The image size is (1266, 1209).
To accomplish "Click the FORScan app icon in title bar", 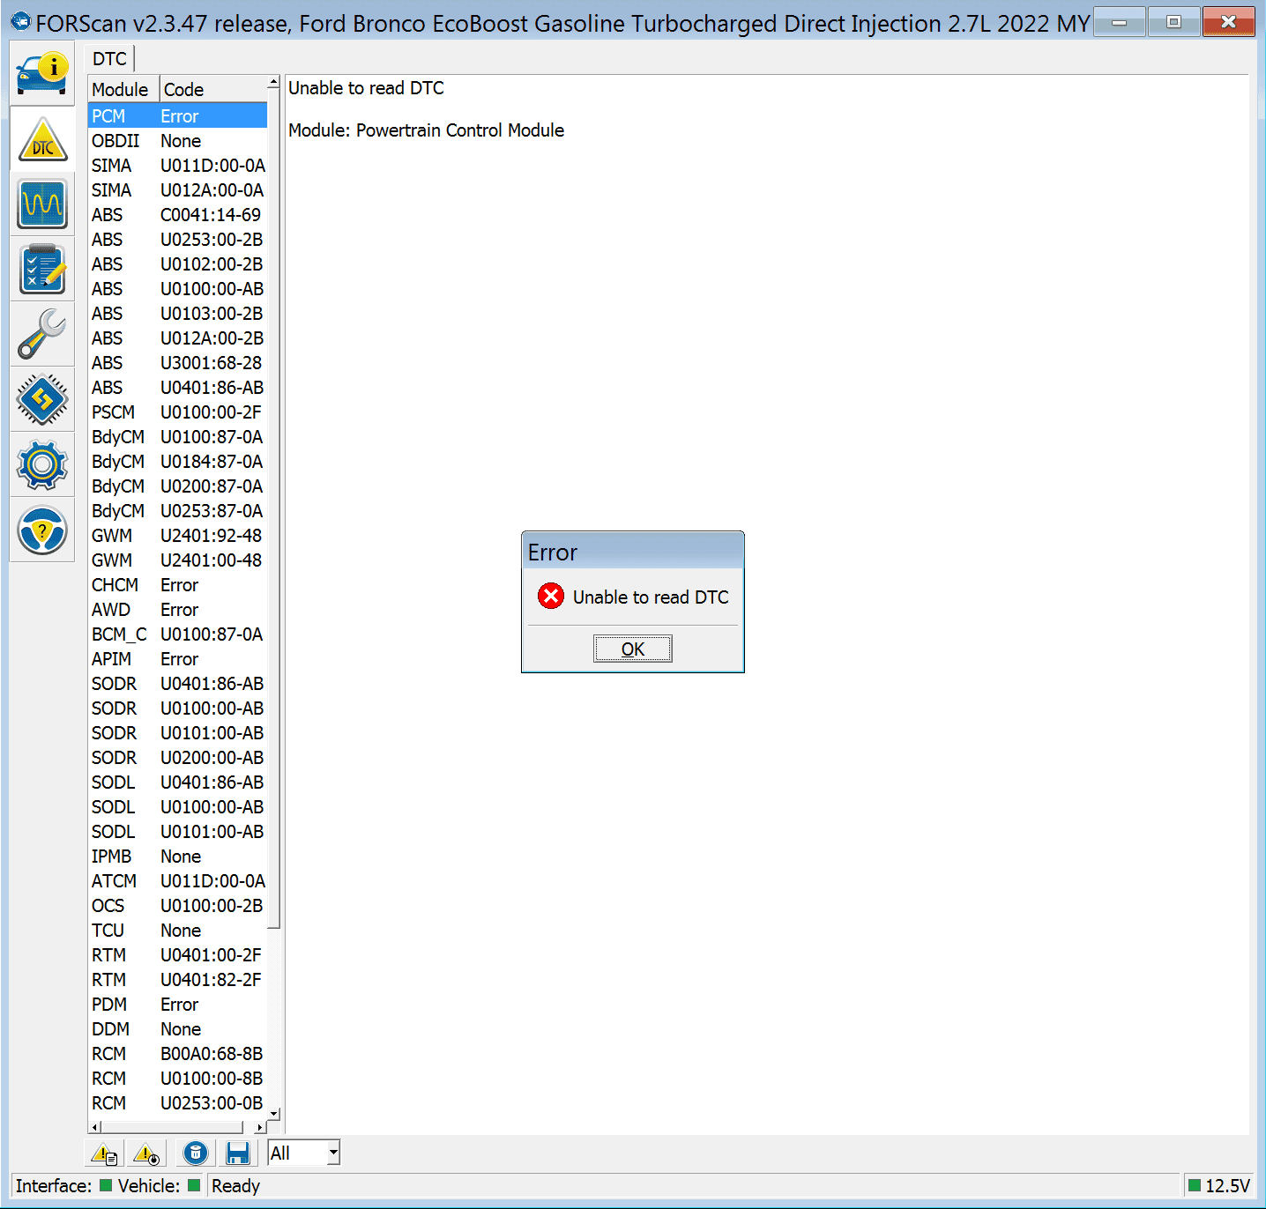I will coord(20,22).
